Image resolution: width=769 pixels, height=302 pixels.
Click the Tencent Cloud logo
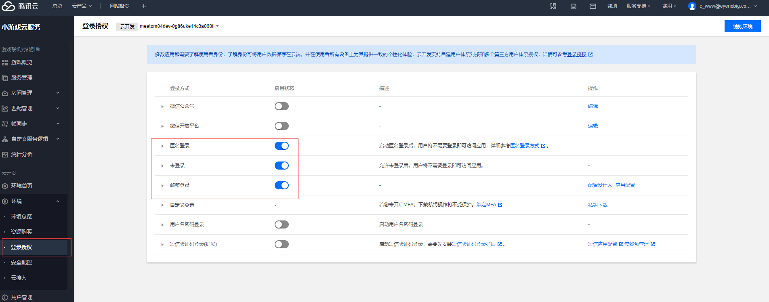click(20, 6)
